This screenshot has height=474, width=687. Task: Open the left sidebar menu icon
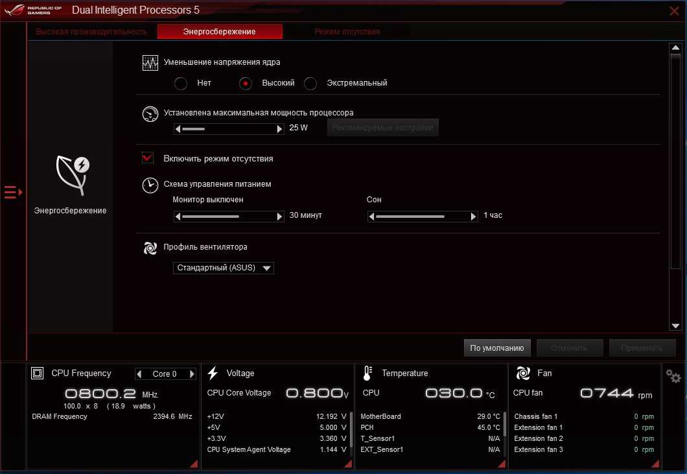click(13, 193)
